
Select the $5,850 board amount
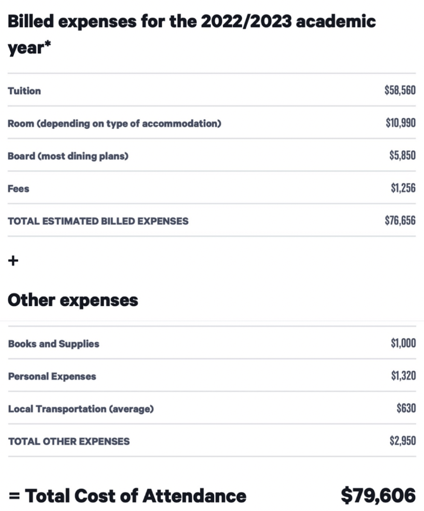403,155
